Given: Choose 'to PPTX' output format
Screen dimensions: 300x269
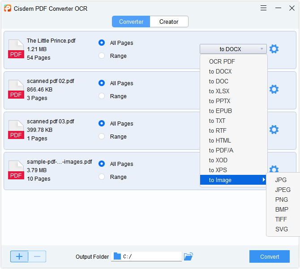Looking at the screenshot, I should [x=233, y=101].
